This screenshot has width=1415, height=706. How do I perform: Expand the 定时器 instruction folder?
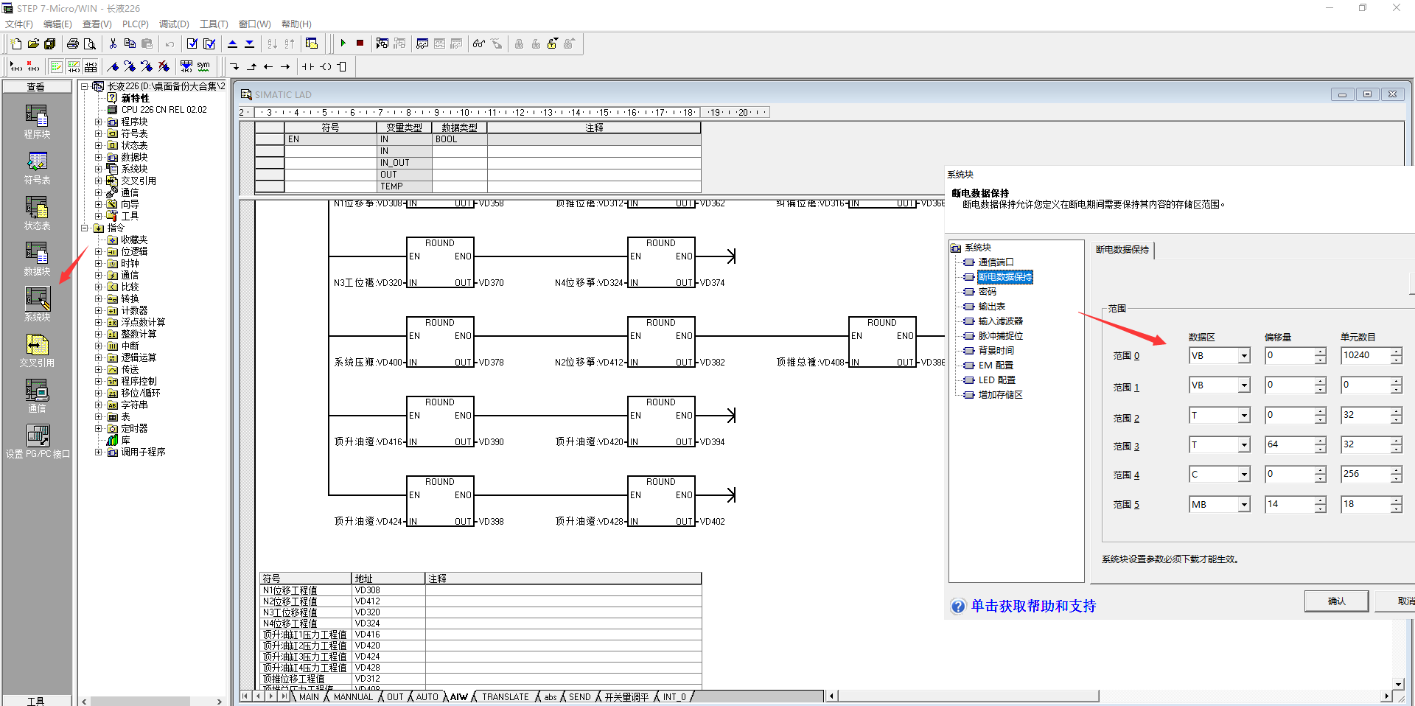click(99, 428)
